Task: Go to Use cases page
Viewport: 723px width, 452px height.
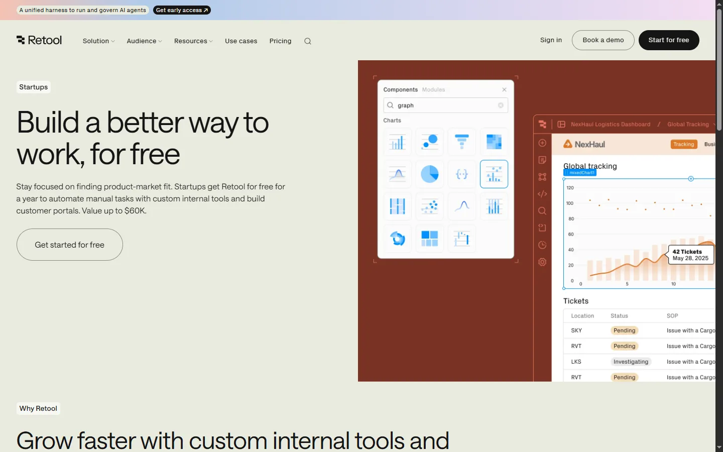Action: point(241,41)
